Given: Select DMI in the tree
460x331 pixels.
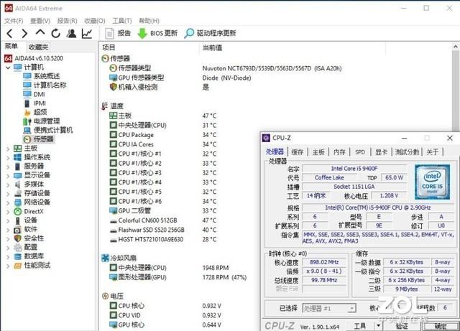Looking at the screenshot, I should pos(34,94).
